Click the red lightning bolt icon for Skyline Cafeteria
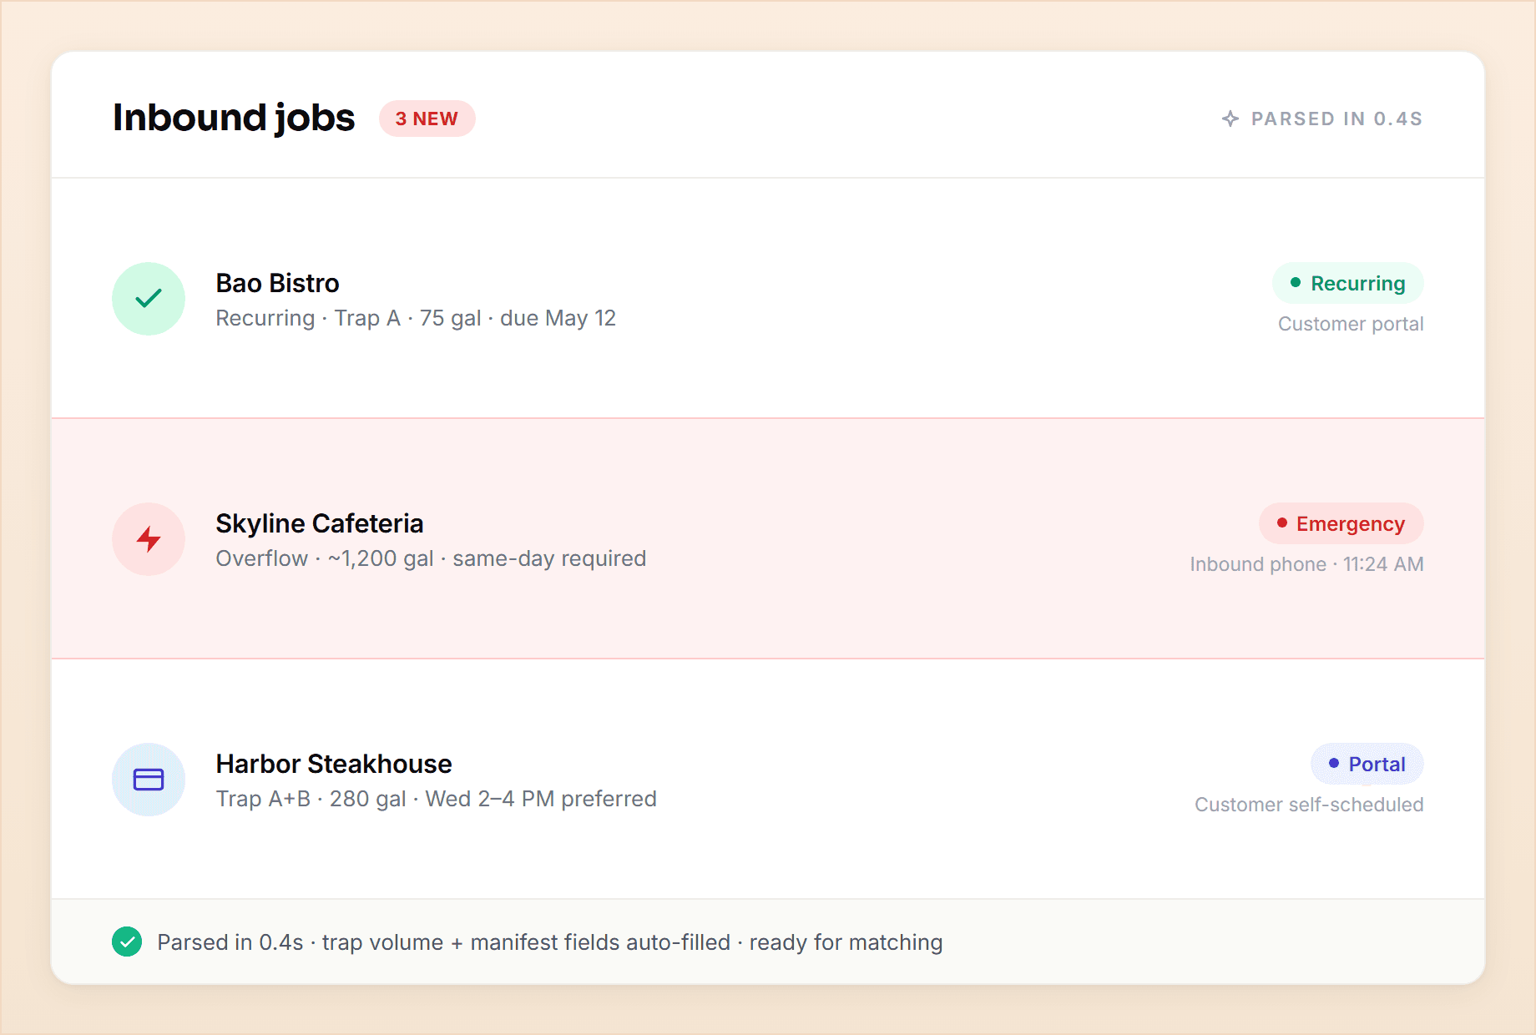Viewport: 1536px width, 1035px height. click(149, 539)
